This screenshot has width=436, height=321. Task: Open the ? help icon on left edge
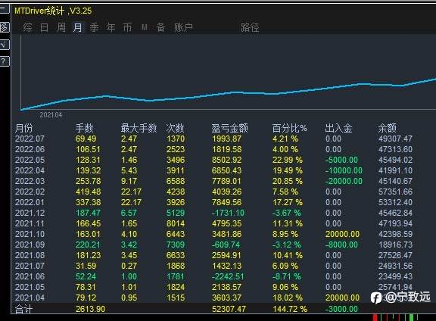5,61
